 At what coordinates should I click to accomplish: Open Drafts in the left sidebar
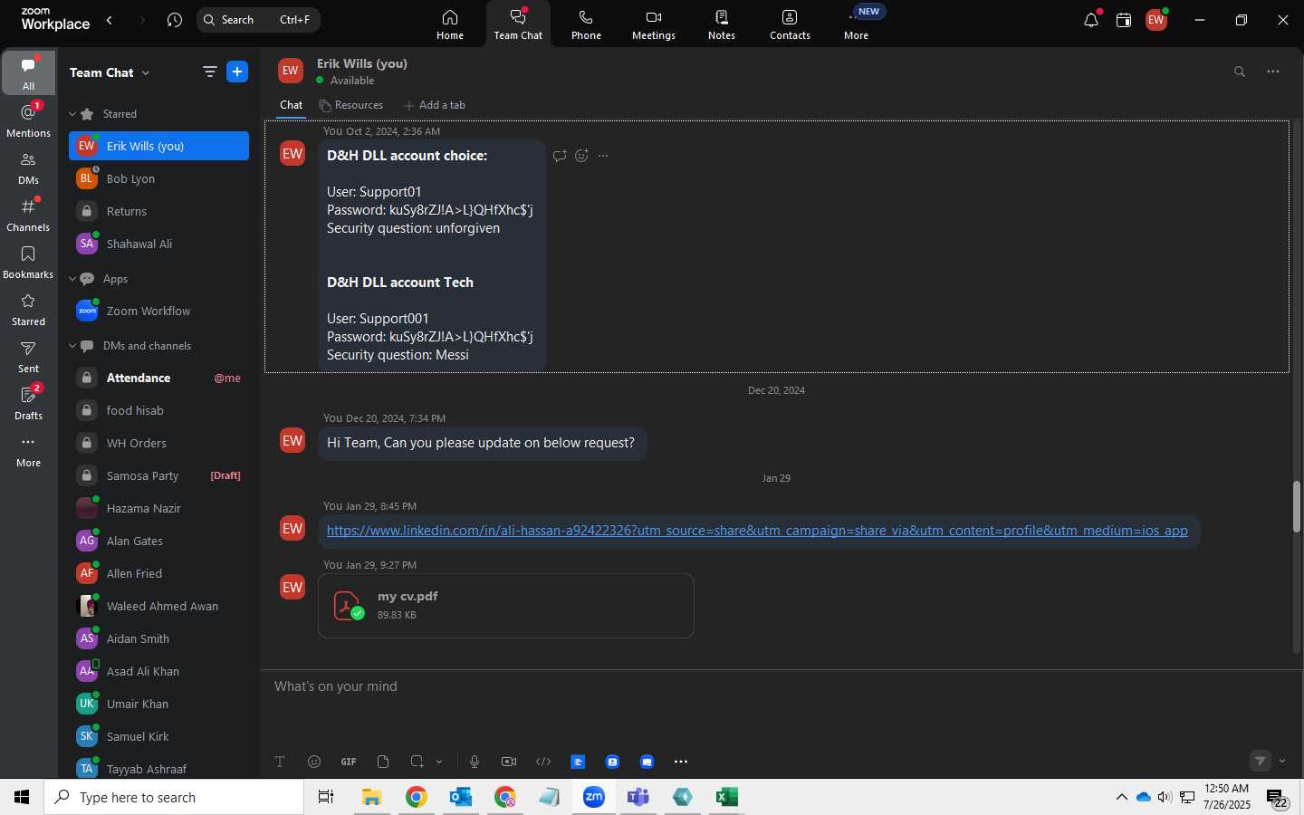tap(28, 402)
